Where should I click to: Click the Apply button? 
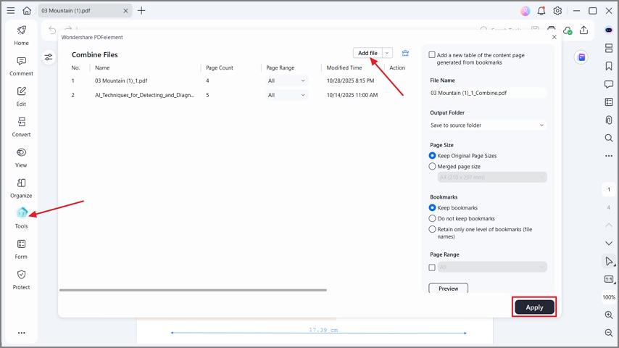pos(534,307)
